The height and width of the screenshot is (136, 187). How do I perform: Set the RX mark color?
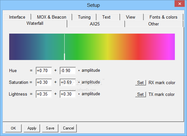coord(140,83)
